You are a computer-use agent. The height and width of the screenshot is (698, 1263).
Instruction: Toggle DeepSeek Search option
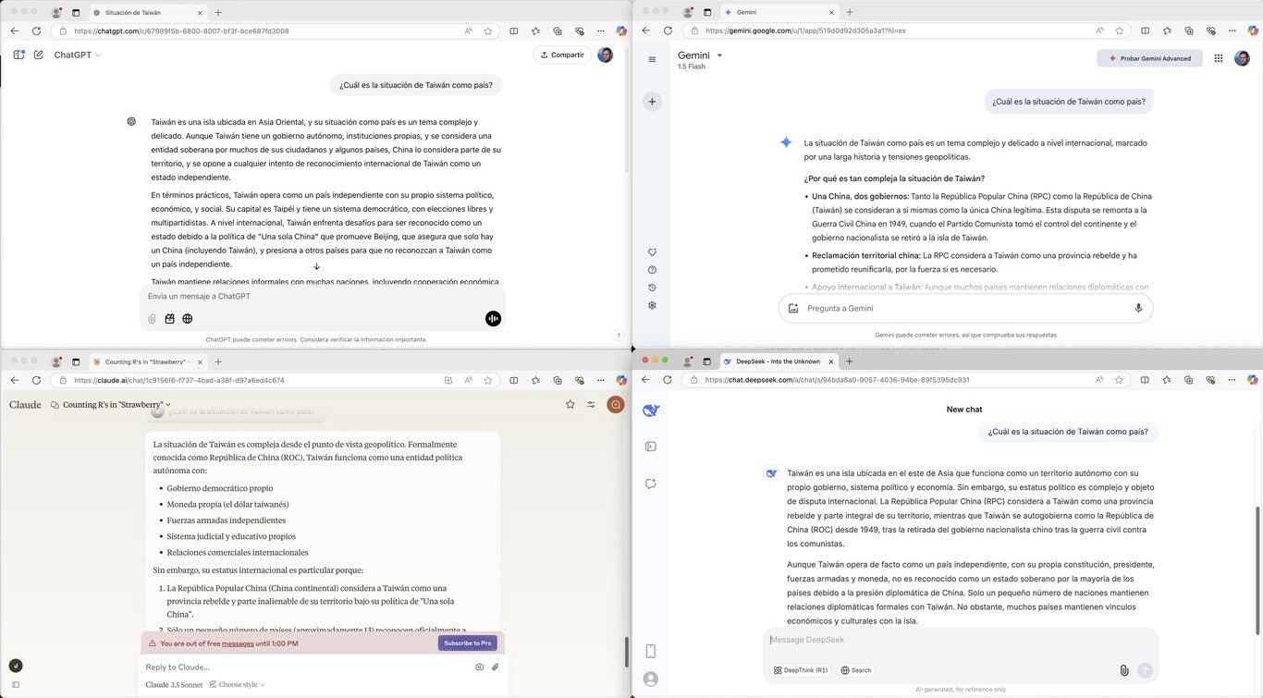856,670
